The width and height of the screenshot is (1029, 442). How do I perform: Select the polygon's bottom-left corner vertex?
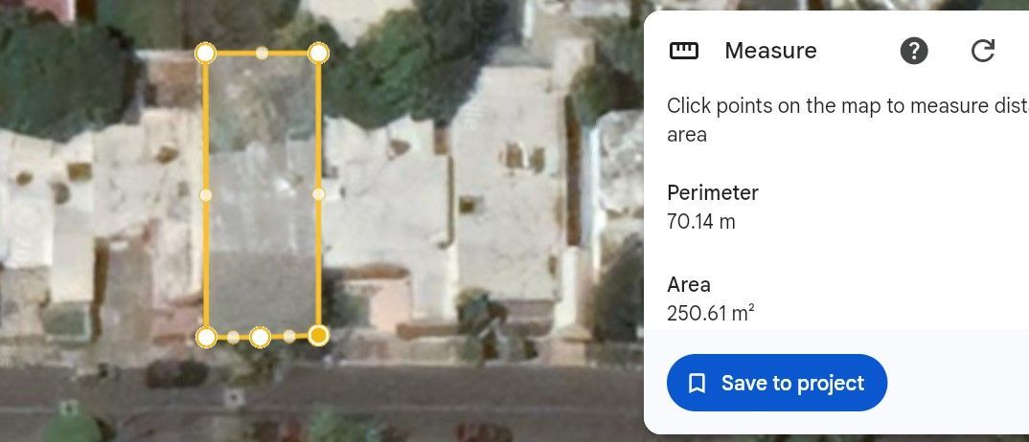206,337
